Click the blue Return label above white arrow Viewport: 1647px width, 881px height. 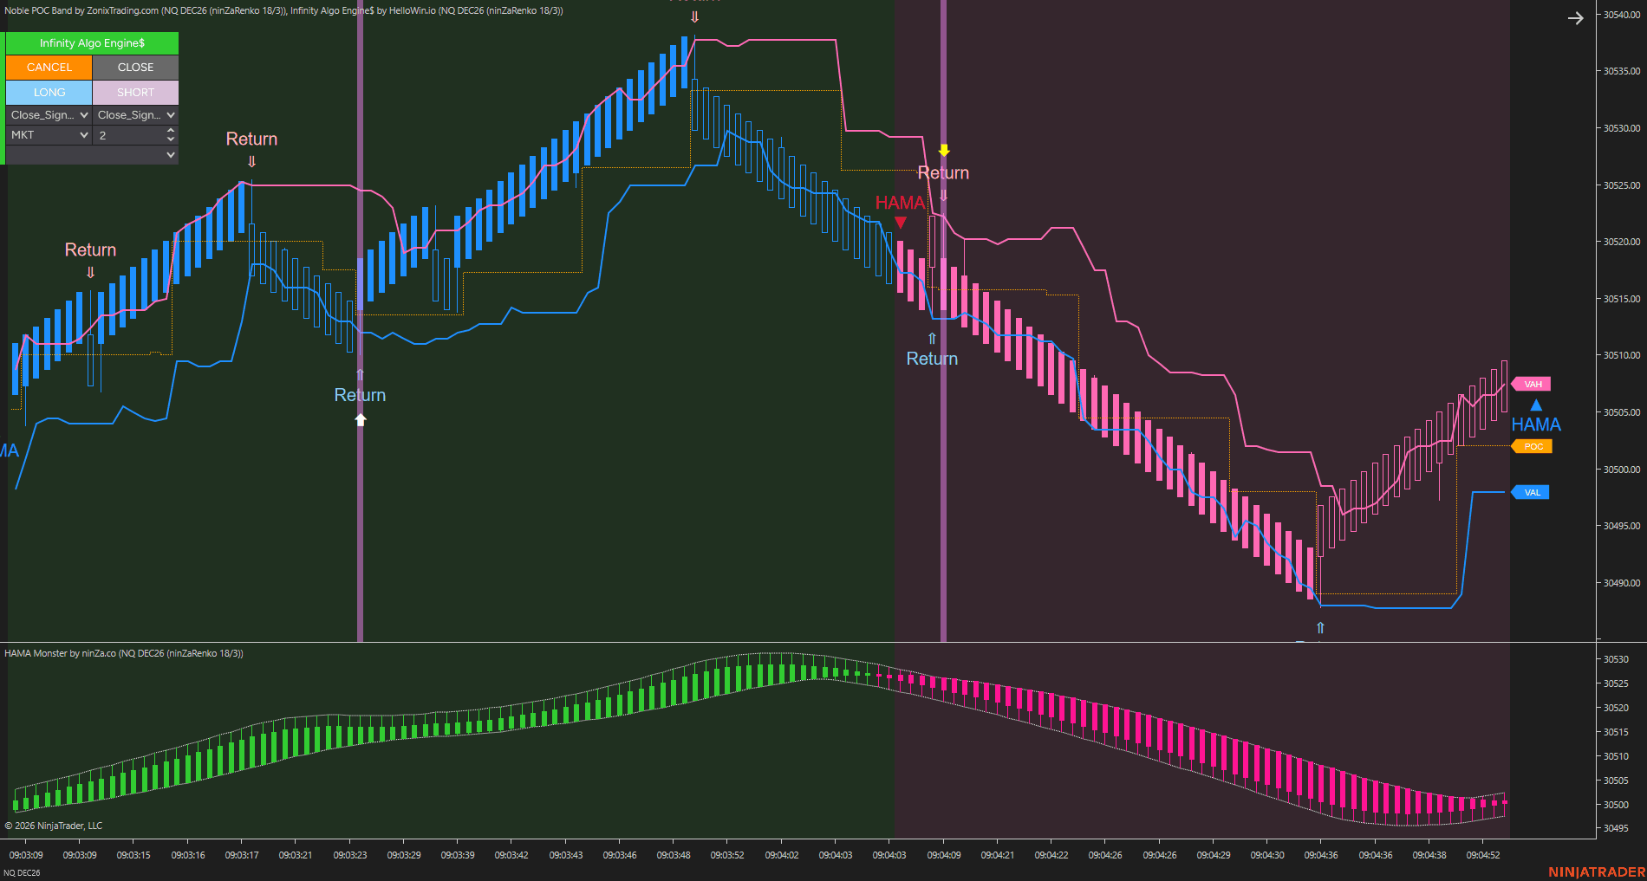360,395
